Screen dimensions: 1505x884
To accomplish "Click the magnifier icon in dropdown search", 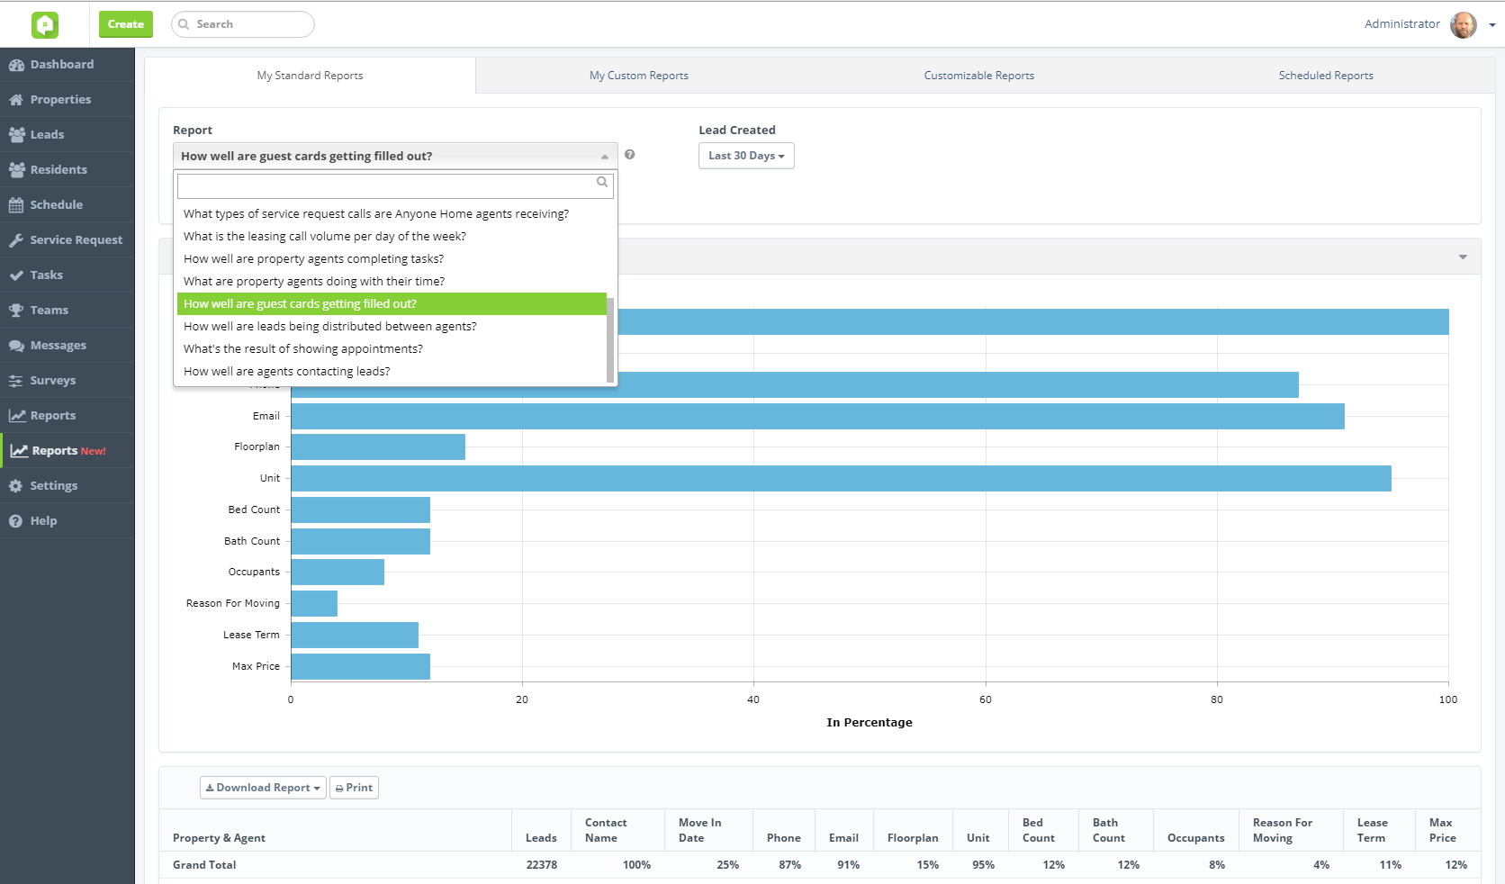I will [602, 182].
